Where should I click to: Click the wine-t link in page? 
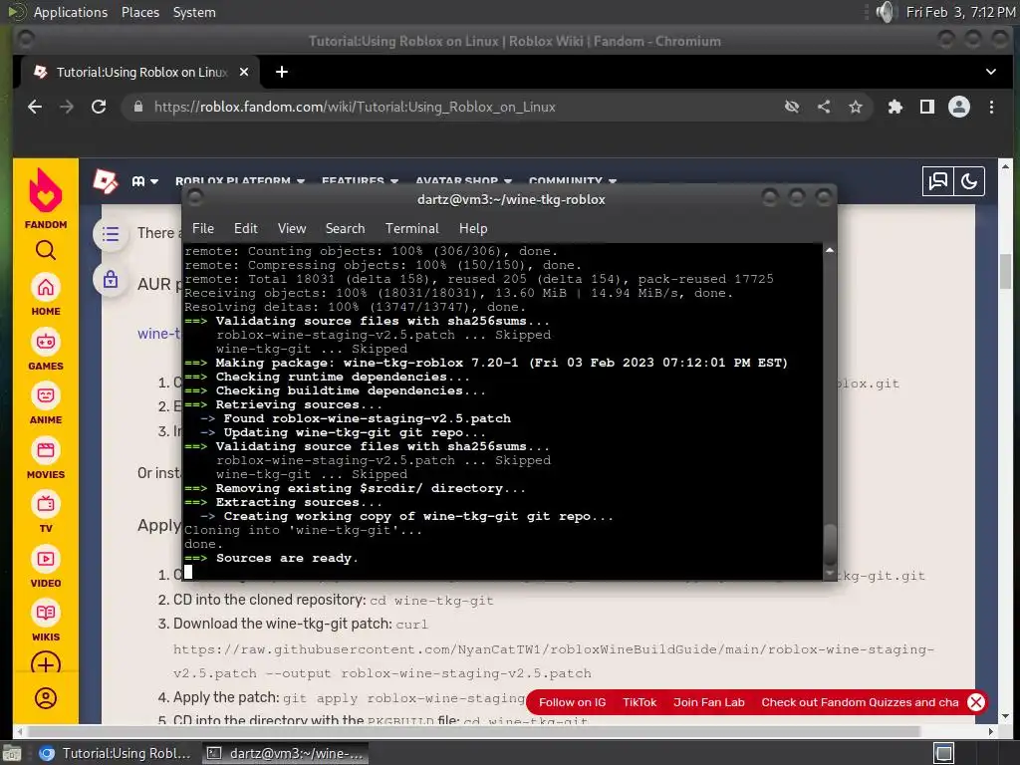158,334
